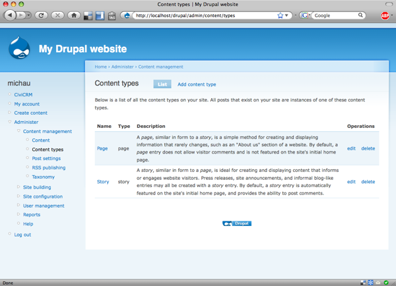This screenshot has width=396, height=286.
Task: Click the Delicious checkerboard toolbar icon
Action: pos(88,16)
